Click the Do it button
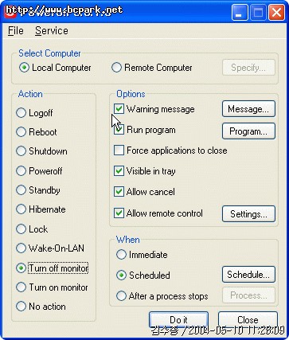289x340 pixels. [178, 319]
